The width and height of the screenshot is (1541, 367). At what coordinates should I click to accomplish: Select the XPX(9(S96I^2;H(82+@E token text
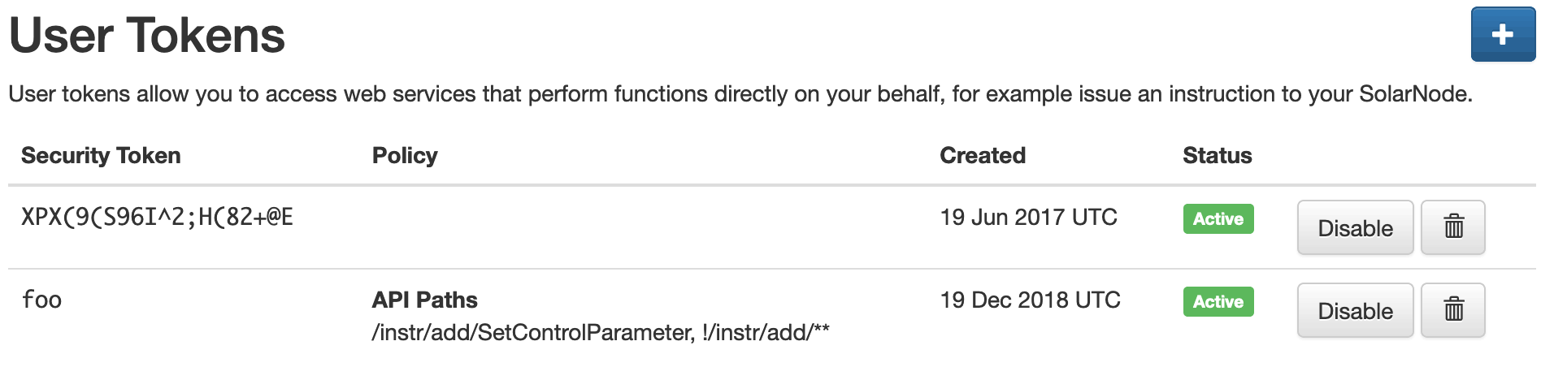tap(157, 218)
